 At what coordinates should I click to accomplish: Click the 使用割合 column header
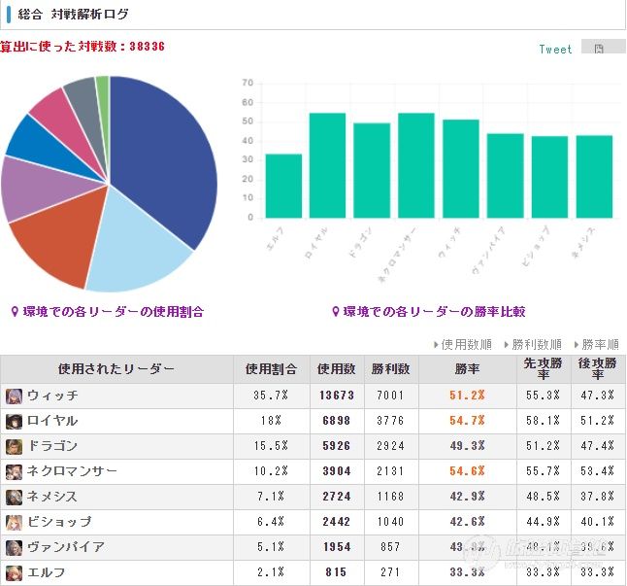tap(271, 368)
